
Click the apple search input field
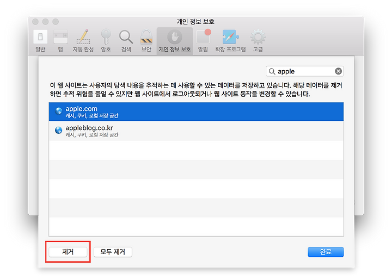(305, 71)
